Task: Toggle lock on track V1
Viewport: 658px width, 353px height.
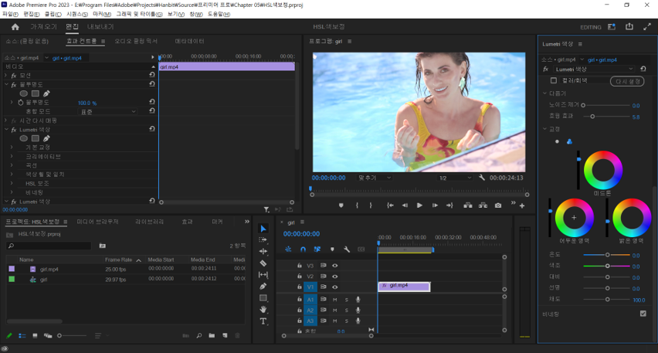Action: (x=299, y=287)
